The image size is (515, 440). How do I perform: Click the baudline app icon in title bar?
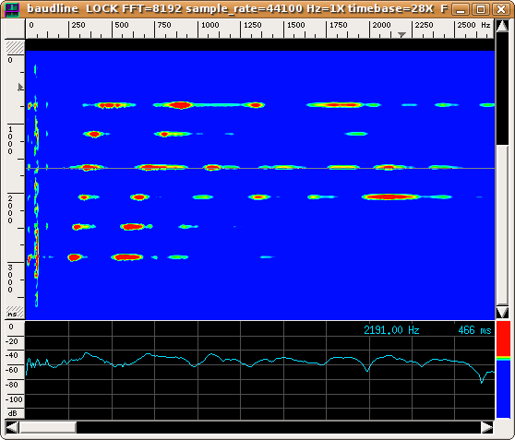(x=12, y=10)
